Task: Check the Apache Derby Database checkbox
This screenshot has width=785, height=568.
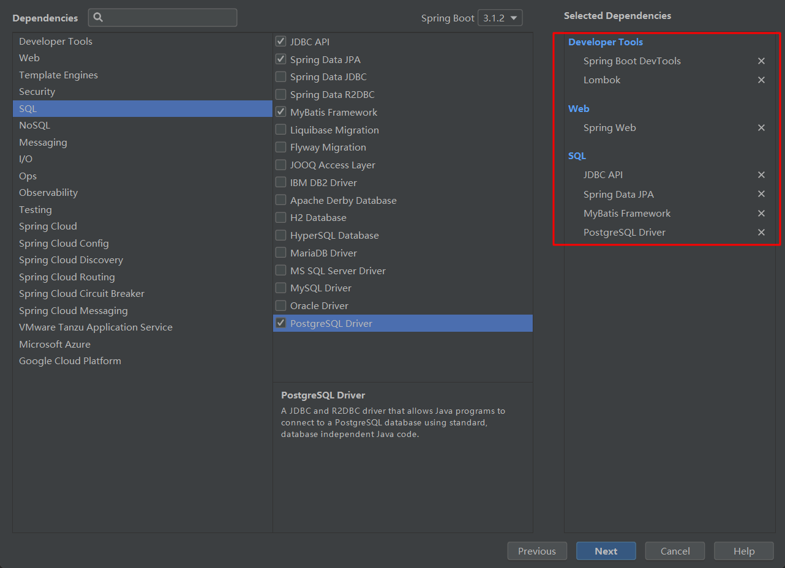Action: click(x=280, y=200)
